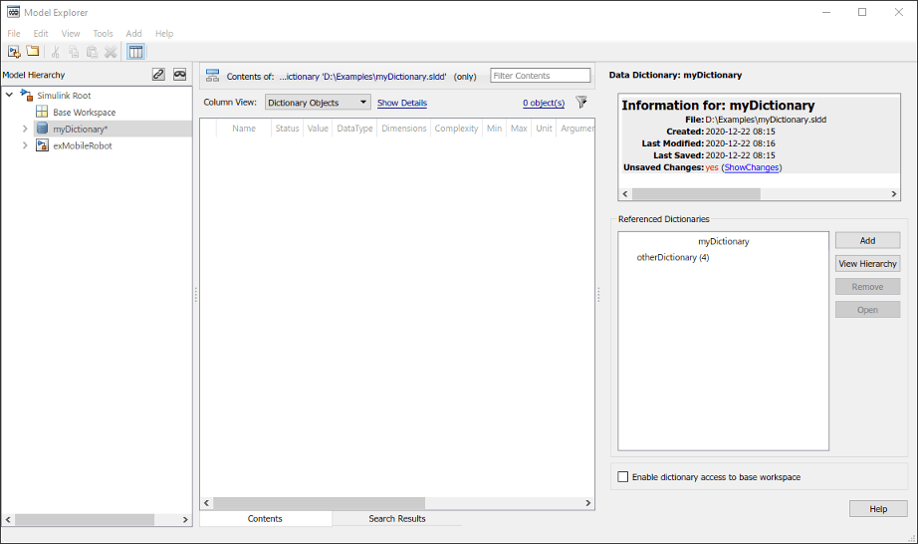Click the contents pane scroll right arrow
This screenshot has height=544, width=918.
pyautogui.click(x=588, y=503)
